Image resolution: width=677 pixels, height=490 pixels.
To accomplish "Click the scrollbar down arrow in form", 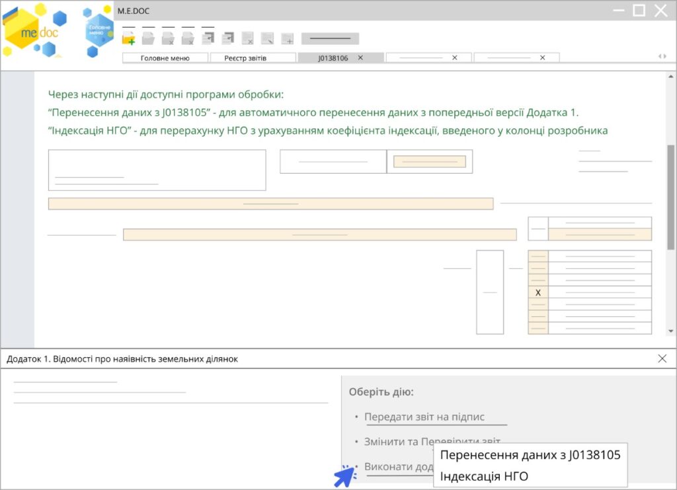I will click(670, 330).
